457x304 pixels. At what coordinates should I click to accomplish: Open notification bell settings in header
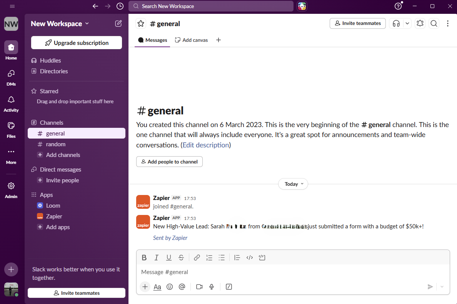(420, 23)
